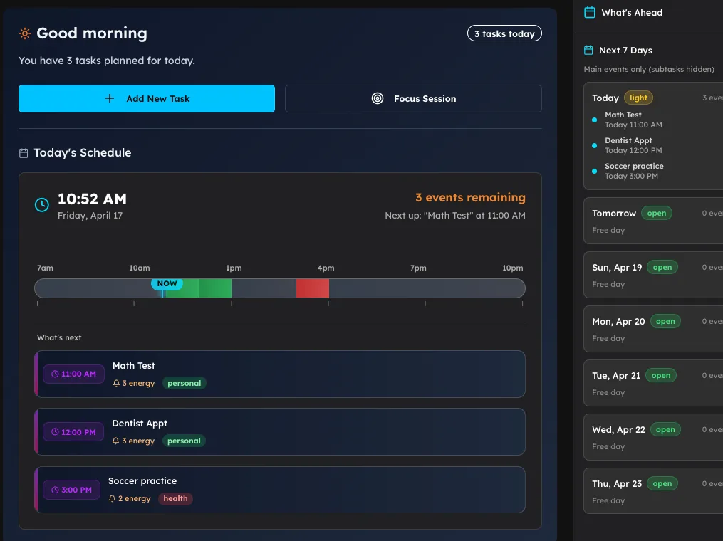This screenshot has width=723, height=541.
Task: Click the clock icon in 12:00 PM badge
Action: (x=55, y=432)
